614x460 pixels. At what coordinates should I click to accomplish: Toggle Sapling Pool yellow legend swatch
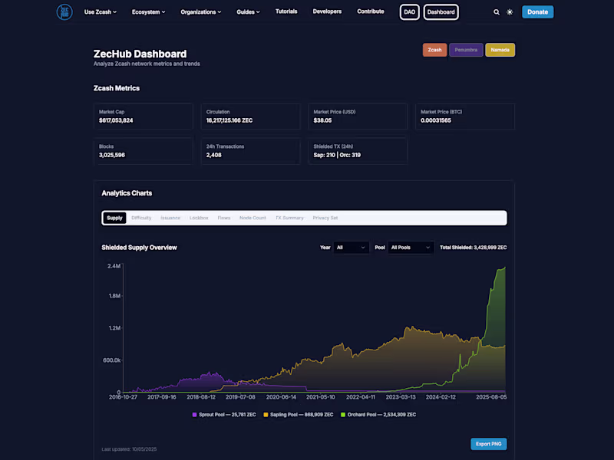coord(266,415)
